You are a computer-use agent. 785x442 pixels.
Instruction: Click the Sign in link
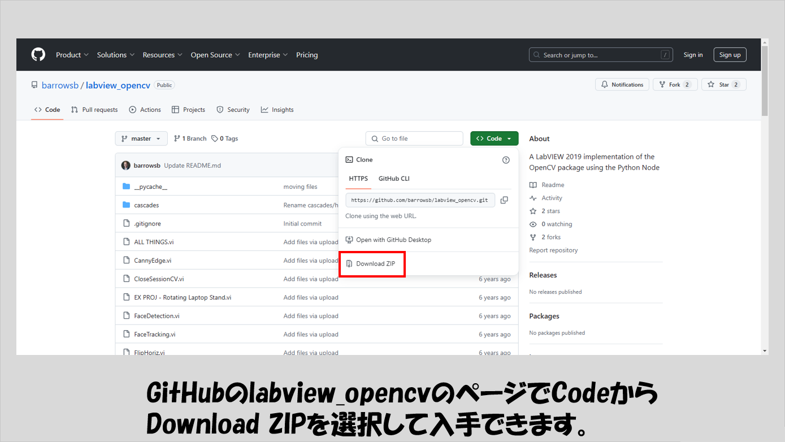[x=693, y=55]
